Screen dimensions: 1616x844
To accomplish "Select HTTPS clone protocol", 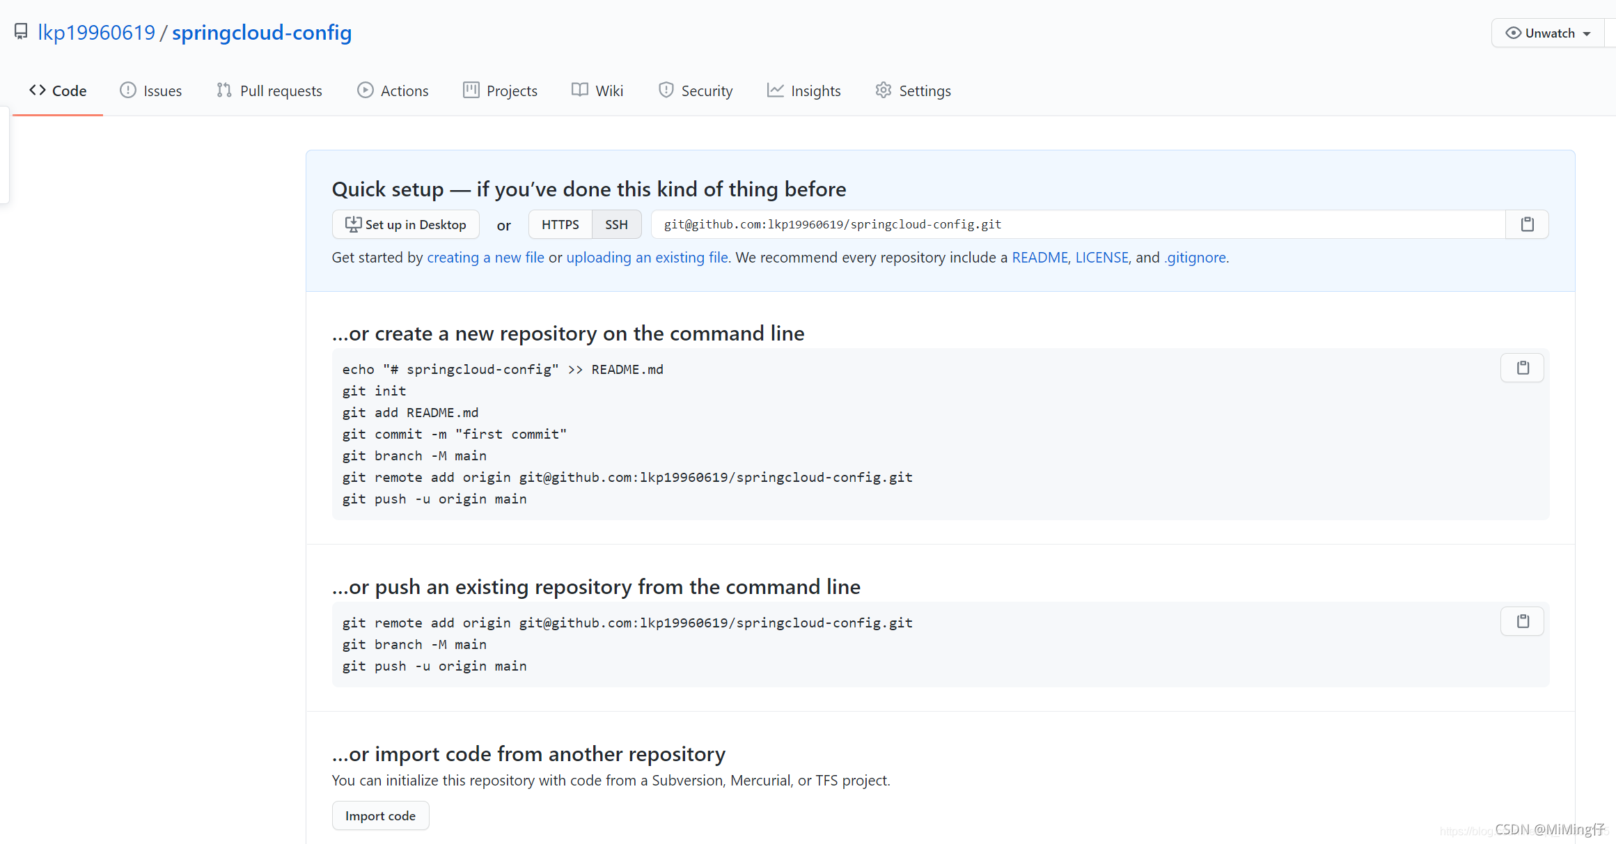I will [560, 224].
